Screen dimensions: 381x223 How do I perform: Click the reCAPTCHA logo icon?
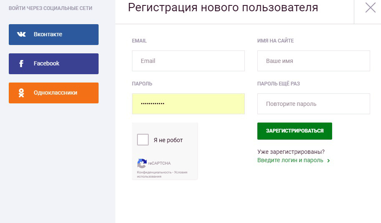coord(142,163)
